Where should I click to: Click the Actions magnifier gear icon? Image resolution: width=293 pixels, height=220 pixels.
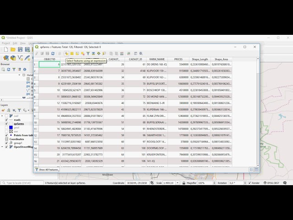click(141, 54)
